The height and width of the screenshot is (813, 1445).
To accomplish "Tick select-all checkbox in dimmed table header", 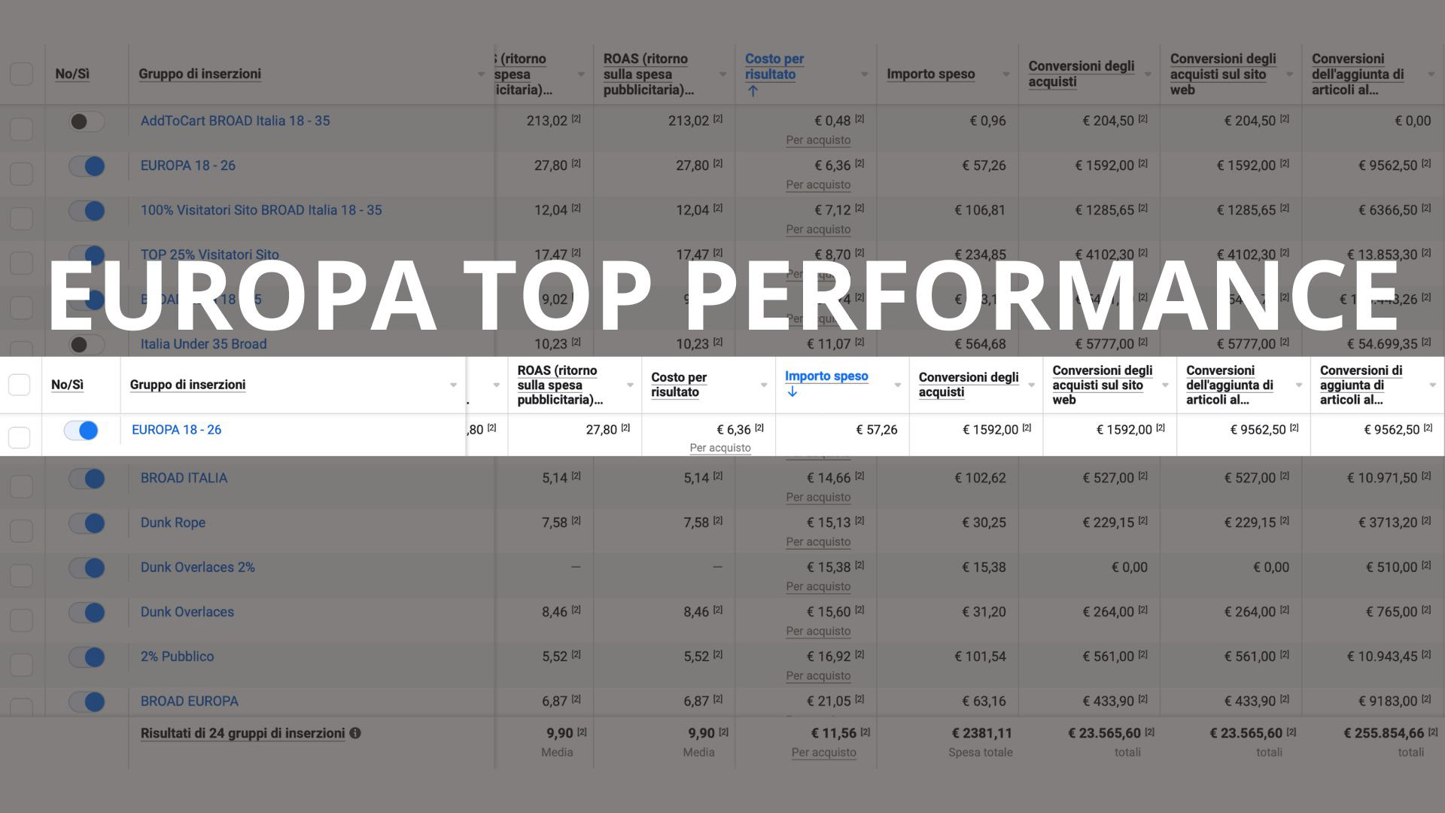I will click(x=21, y=74).
